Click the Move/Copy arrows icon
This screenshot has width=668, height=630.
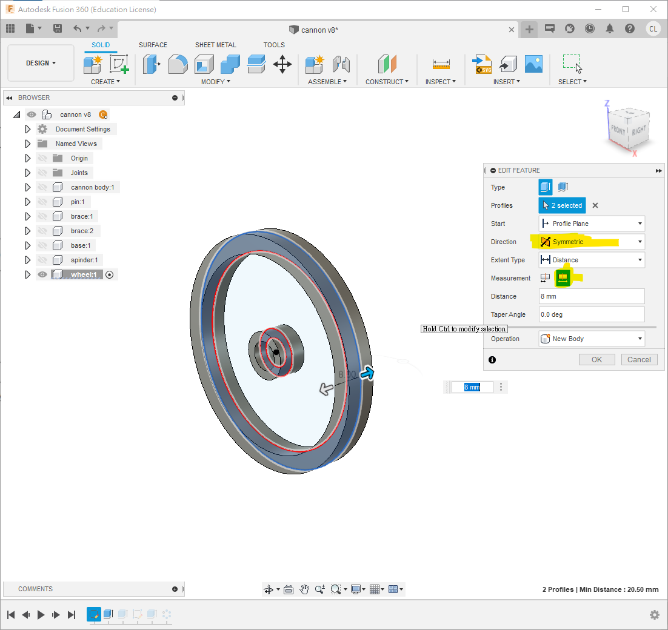[282, 64]
